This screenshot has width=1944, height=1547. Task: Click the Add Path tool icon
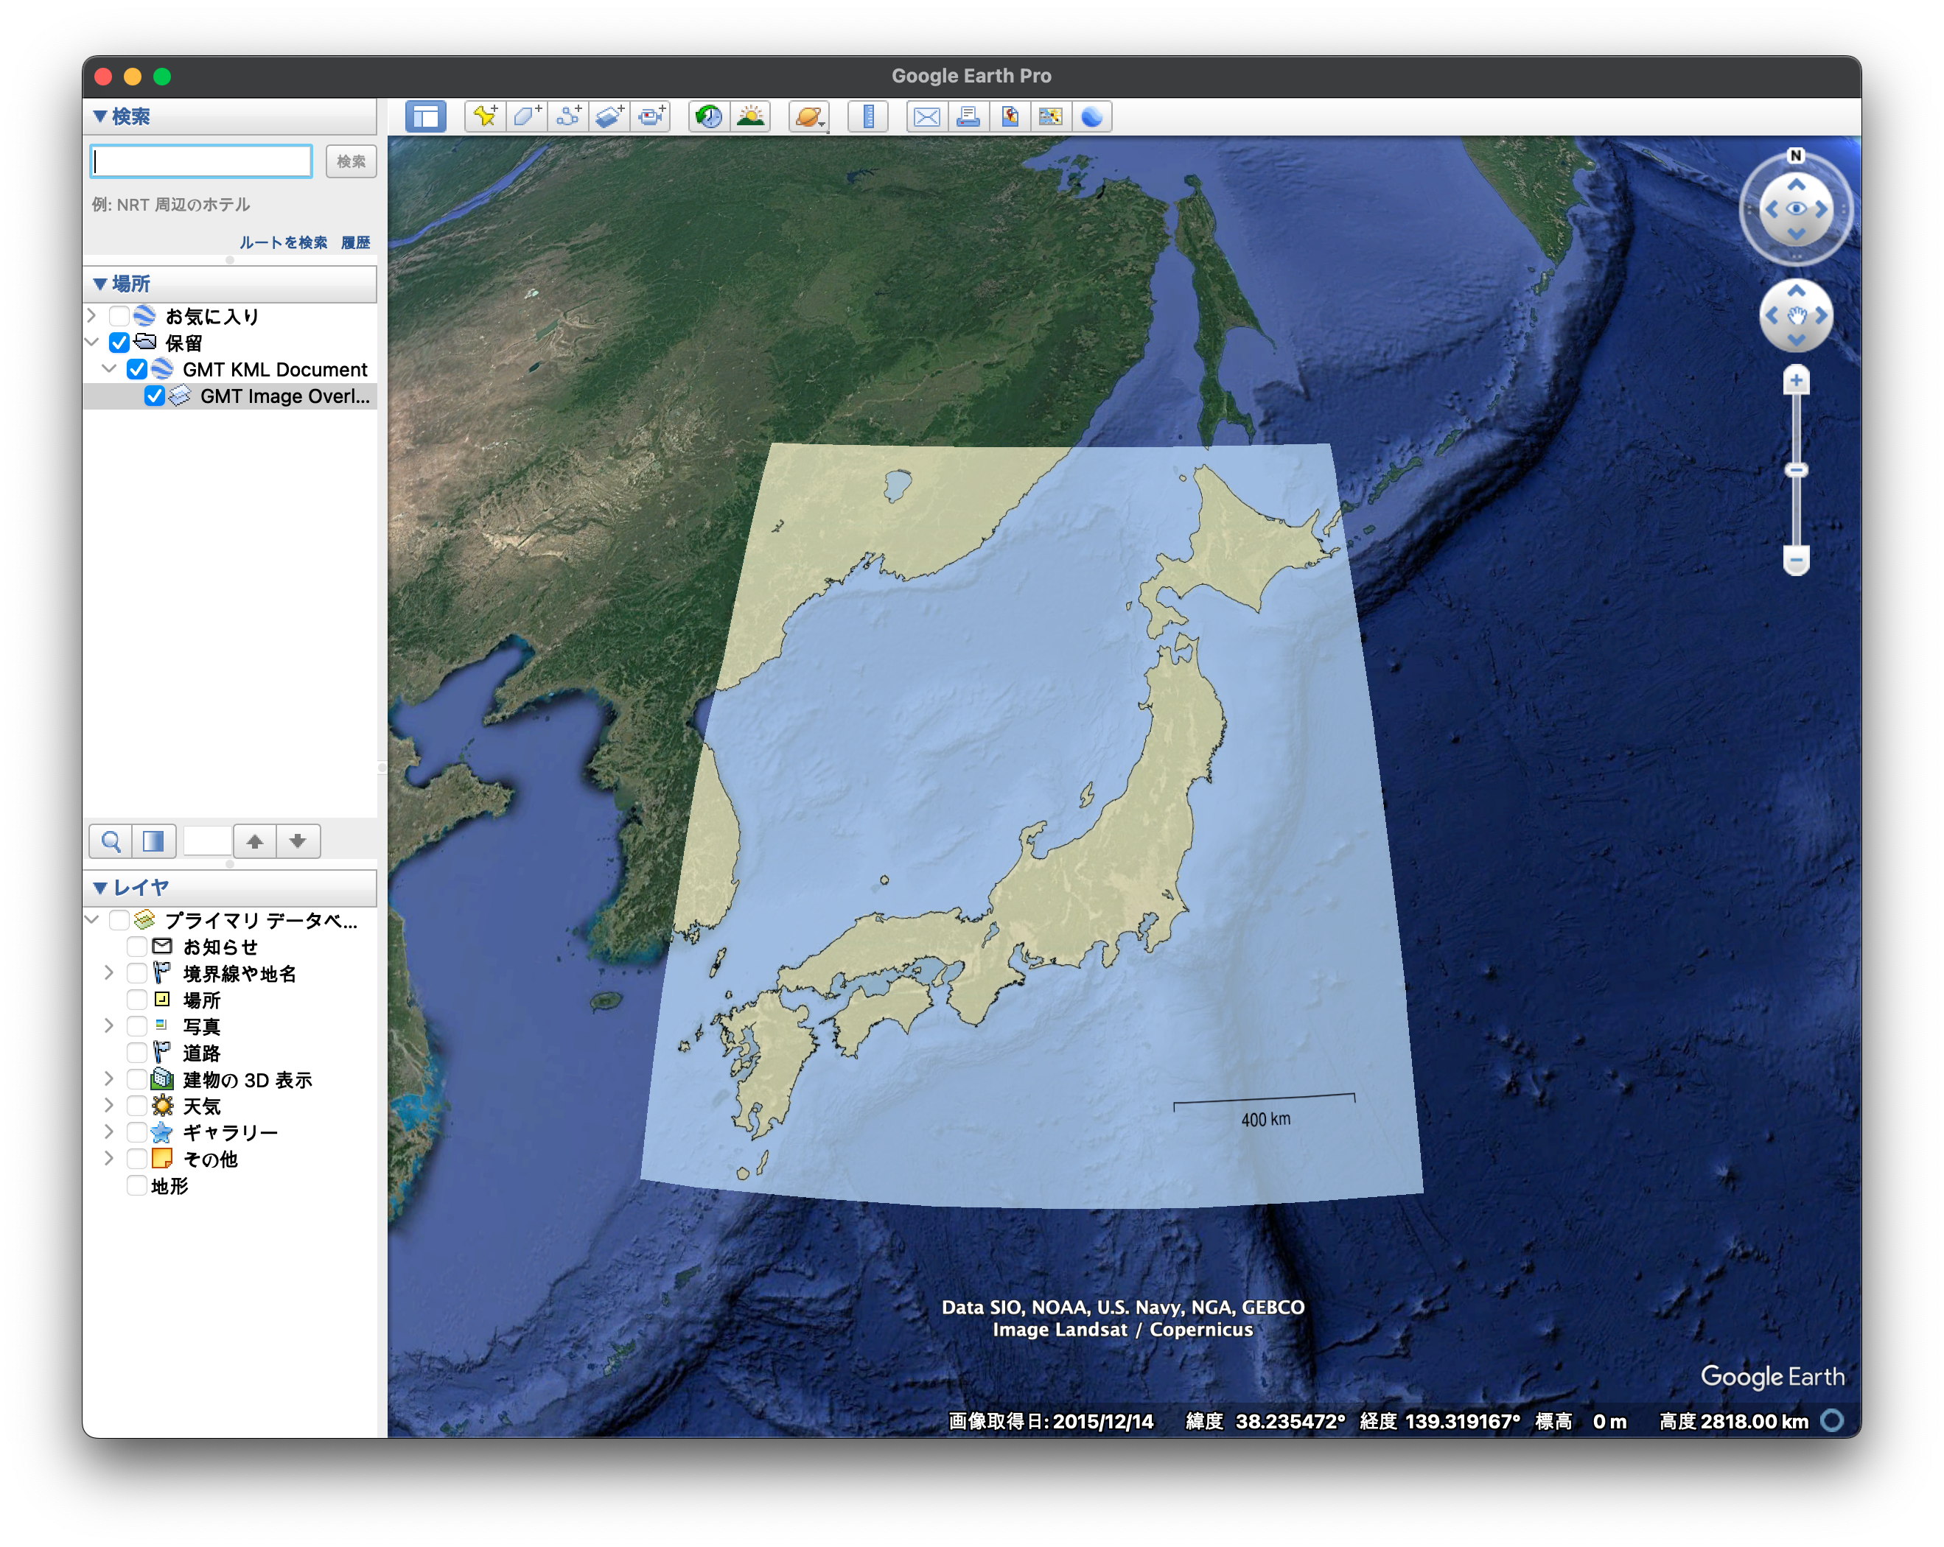pyautogui.click(x=568, y=116)
